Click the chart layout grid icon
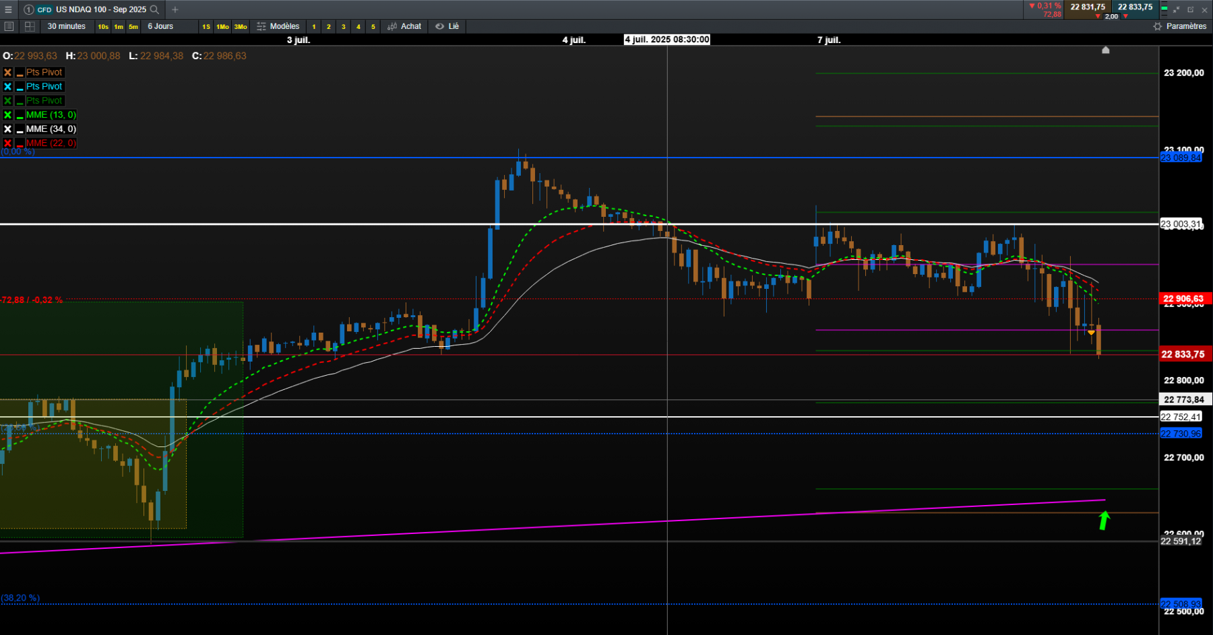 (x=30, y=26)
